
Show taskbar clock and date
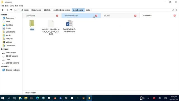[174, 98]
